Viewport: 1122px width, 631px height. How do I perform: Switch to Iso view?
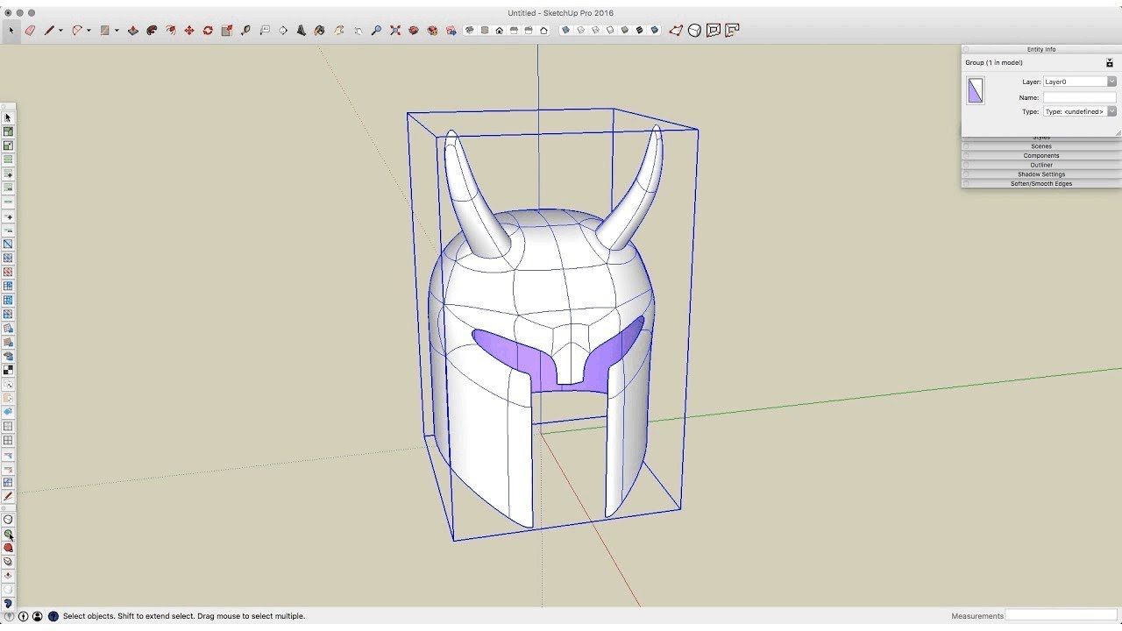(470, 30)
